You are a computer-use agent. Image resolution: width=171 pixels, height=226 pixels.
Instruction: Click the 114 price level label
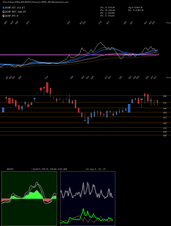[x=165, y=128]
